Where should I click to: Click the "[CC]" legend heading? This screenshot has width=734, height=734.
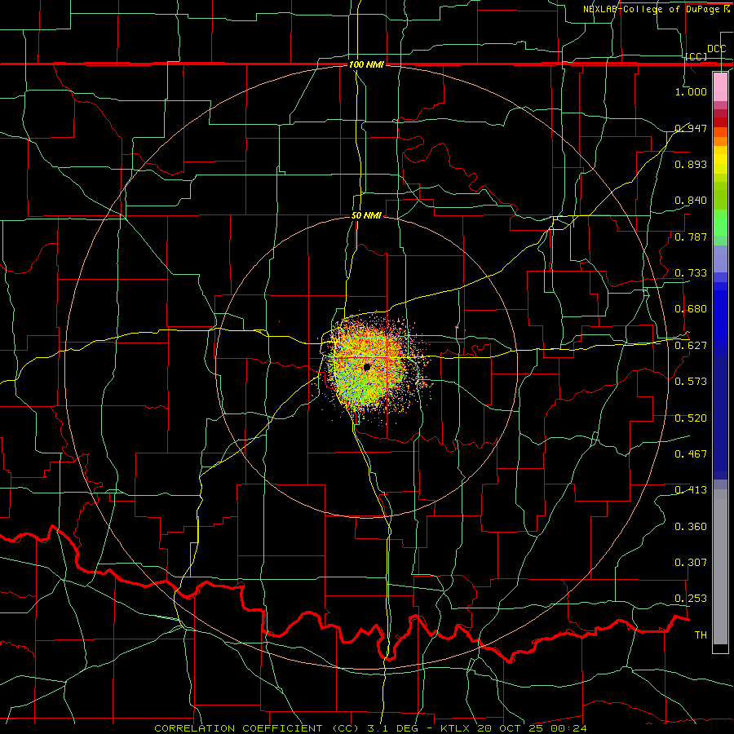click(x=696, y=56)
